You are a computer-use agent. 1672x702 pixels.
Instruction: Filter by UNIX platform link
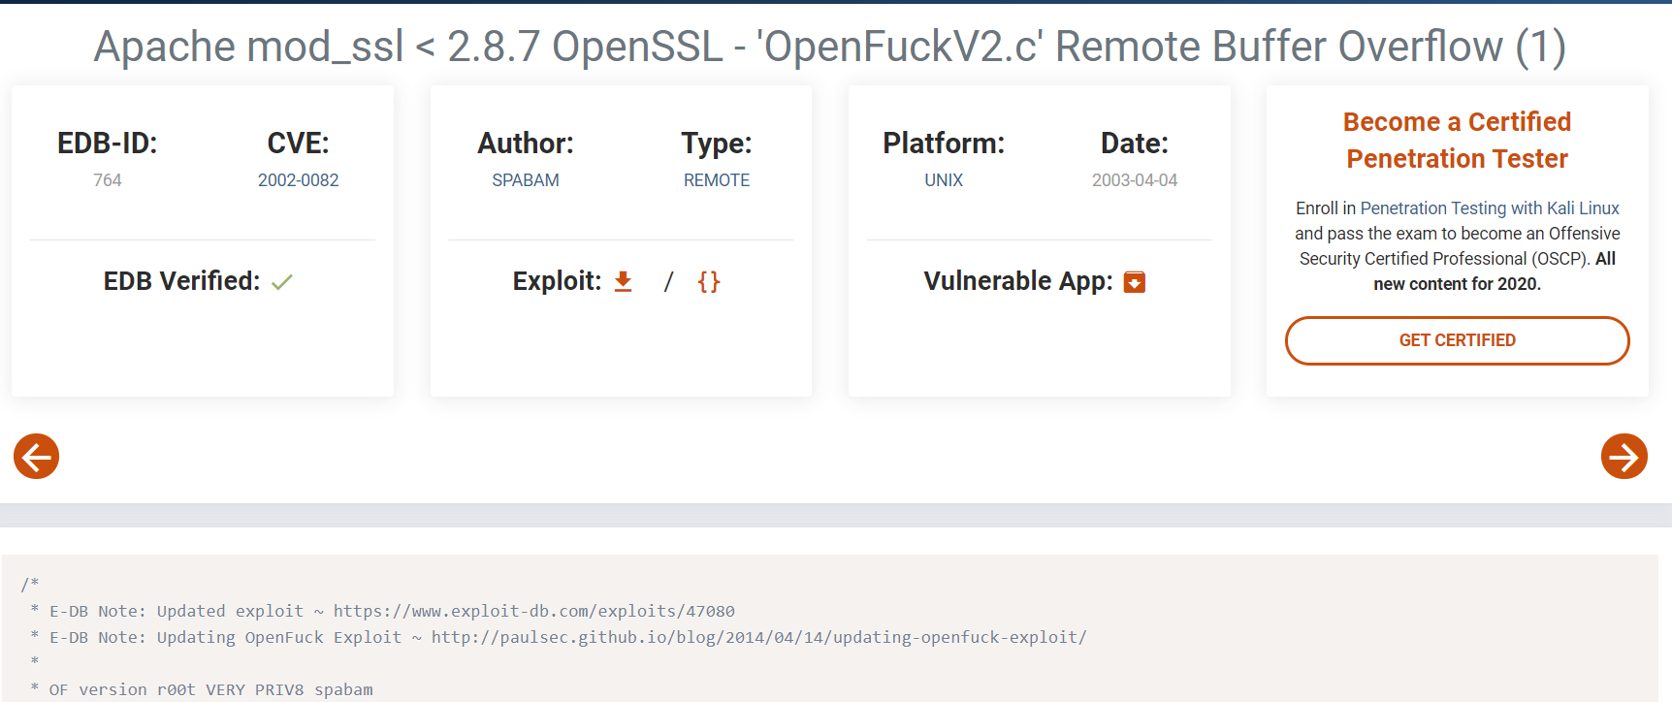944,180
